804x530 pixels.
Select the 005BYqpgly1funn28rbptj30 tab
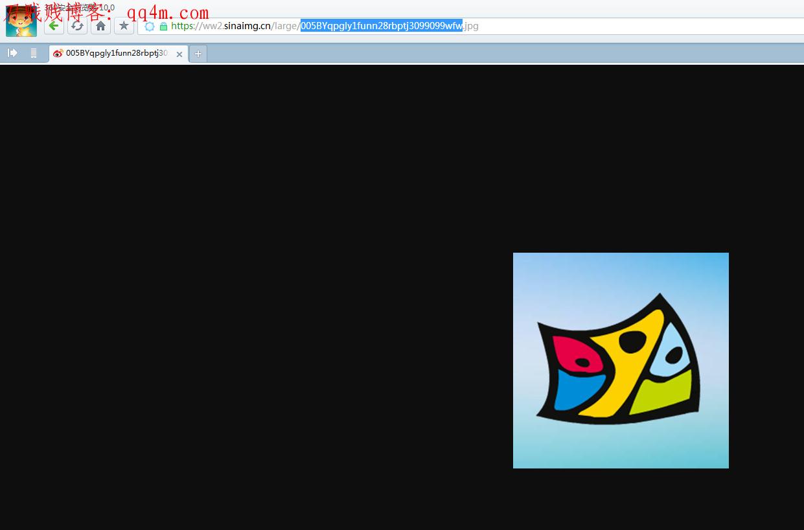coord(119,54)
